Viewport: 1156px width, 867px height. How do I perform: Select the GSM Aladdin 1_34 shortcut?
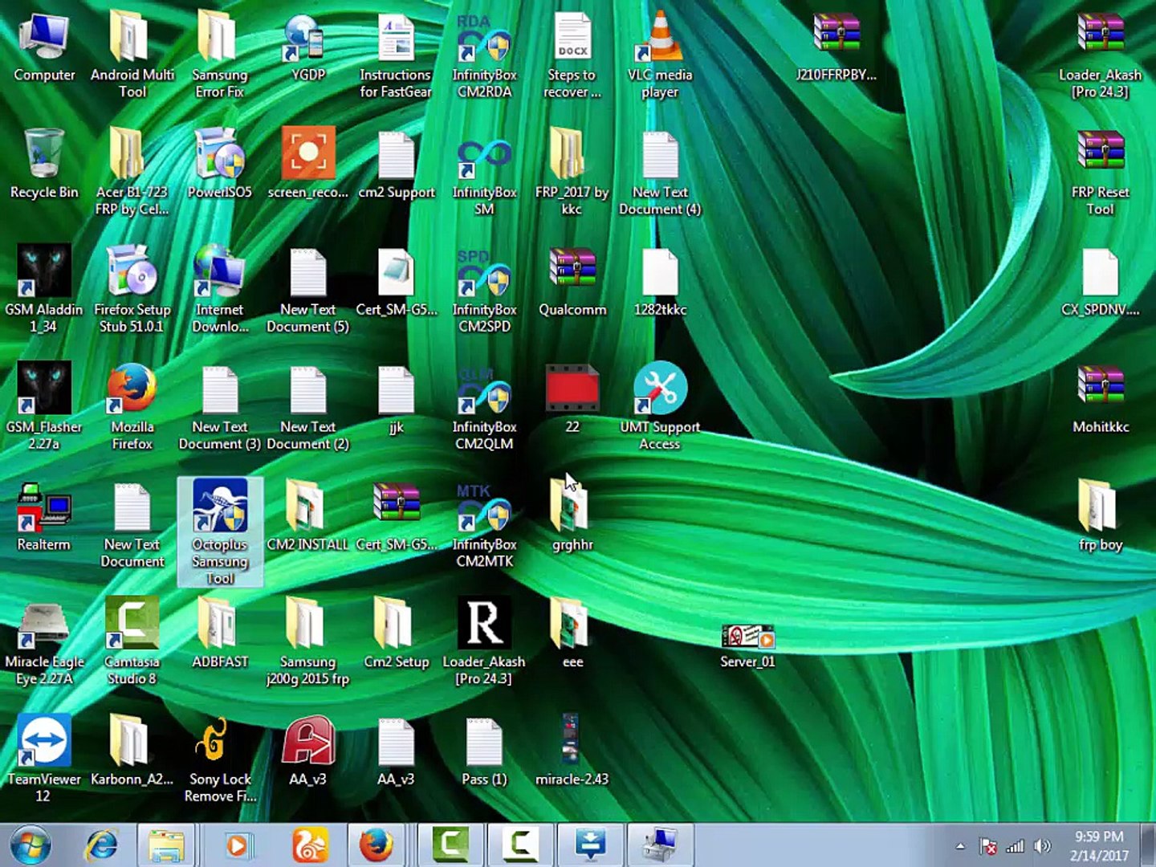pyautogui.click(x=43, y=271)
